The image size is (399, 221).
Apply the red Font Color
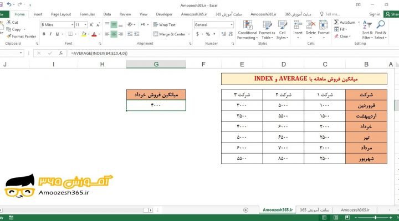pyautogui.click(x=94, y=34)
